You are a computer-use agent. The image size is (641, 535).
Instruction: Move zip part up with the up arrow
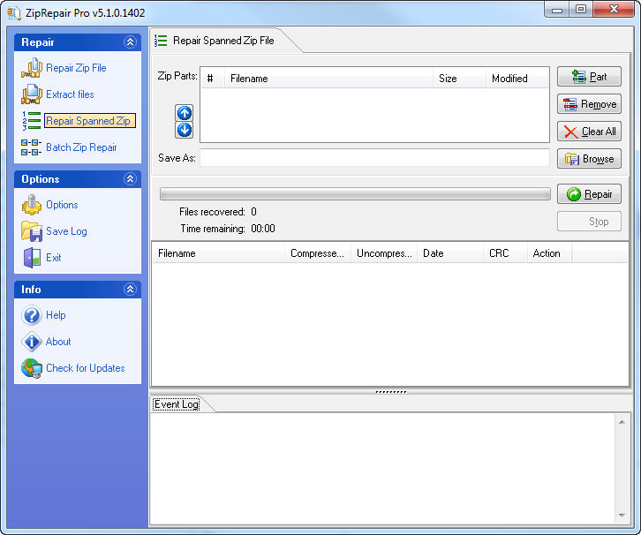click(184, 113)
